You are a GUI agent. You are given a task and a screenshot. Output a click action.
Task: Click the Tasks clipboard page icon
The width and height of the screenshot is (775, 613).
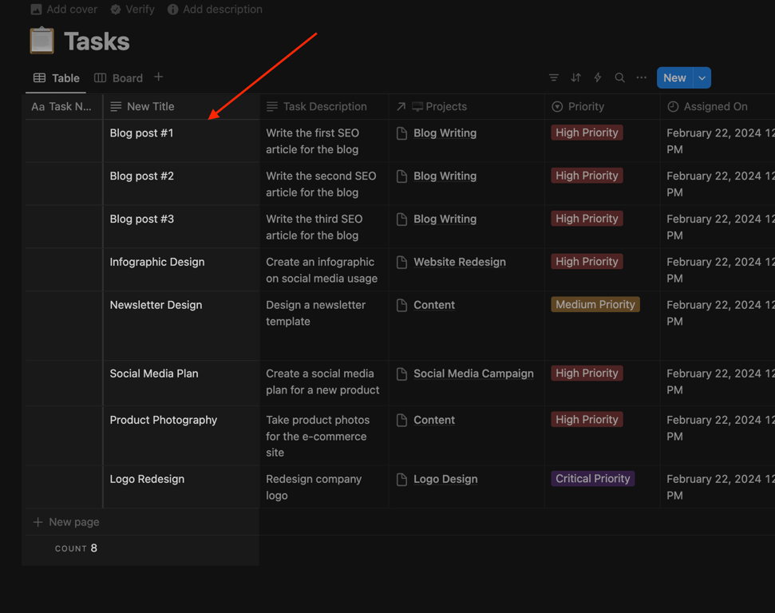[x=42, y=41]
